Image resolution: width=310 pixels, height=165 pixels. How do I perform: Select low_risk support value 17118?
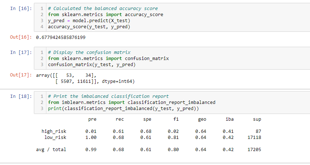pyautogui.click(x=254, y=137)
